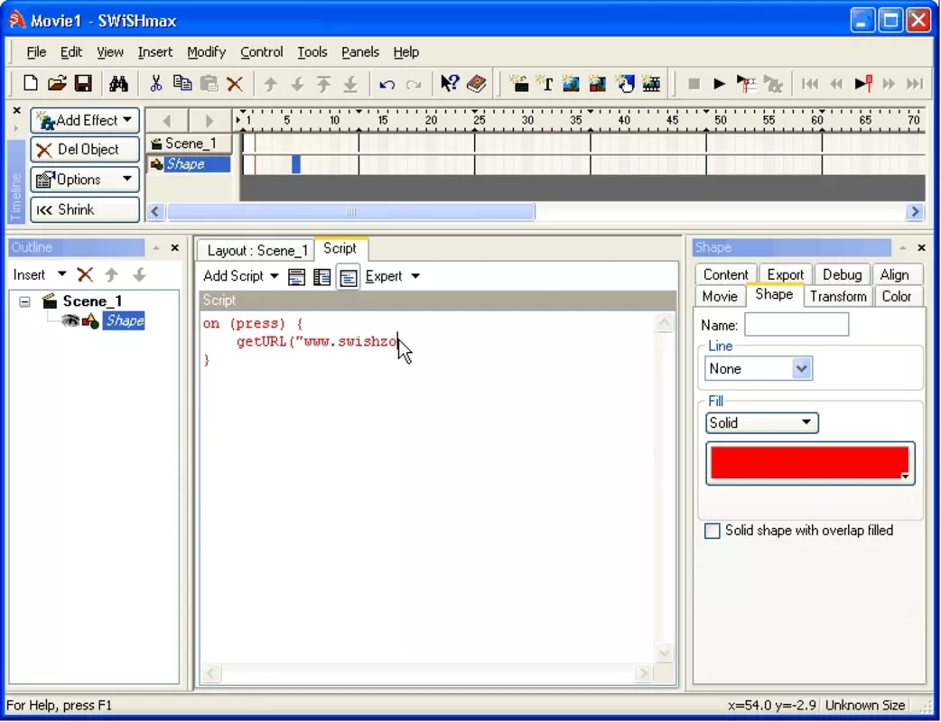Image resolution: width=941 pixels, height=722 pixels.
Task: Click the Shrink timeline button
Action: [x=85, y=210]
